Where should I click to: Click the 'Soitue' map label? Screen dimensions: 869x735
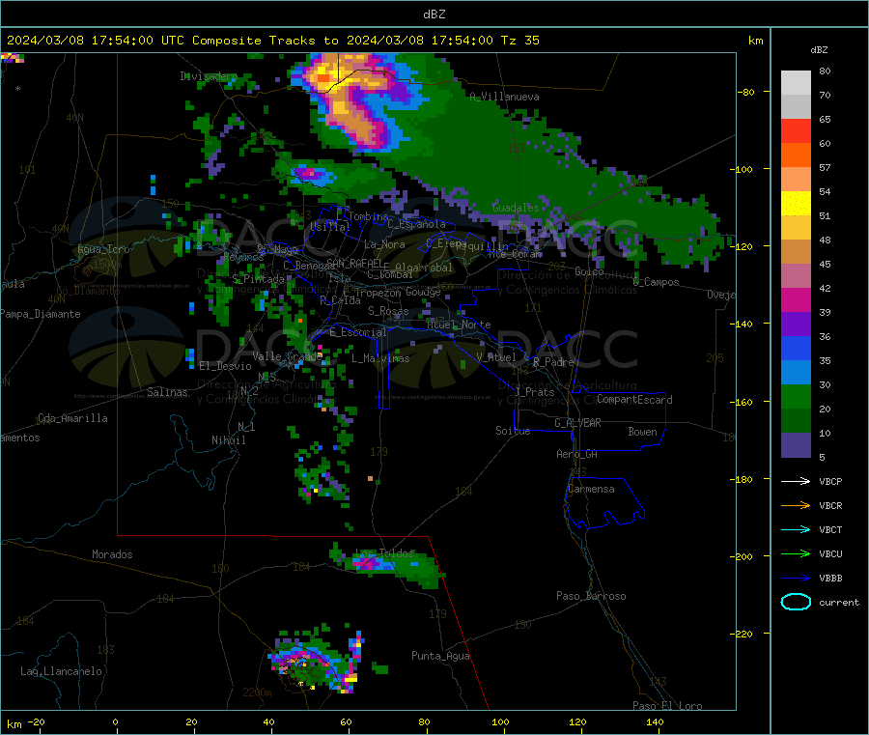click(x=513, y=431)
